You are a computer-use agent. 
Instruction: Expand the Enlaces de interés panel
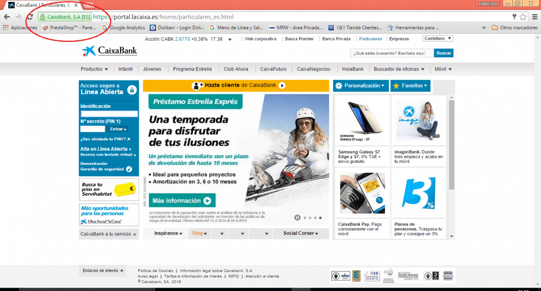tap(103, 271)
